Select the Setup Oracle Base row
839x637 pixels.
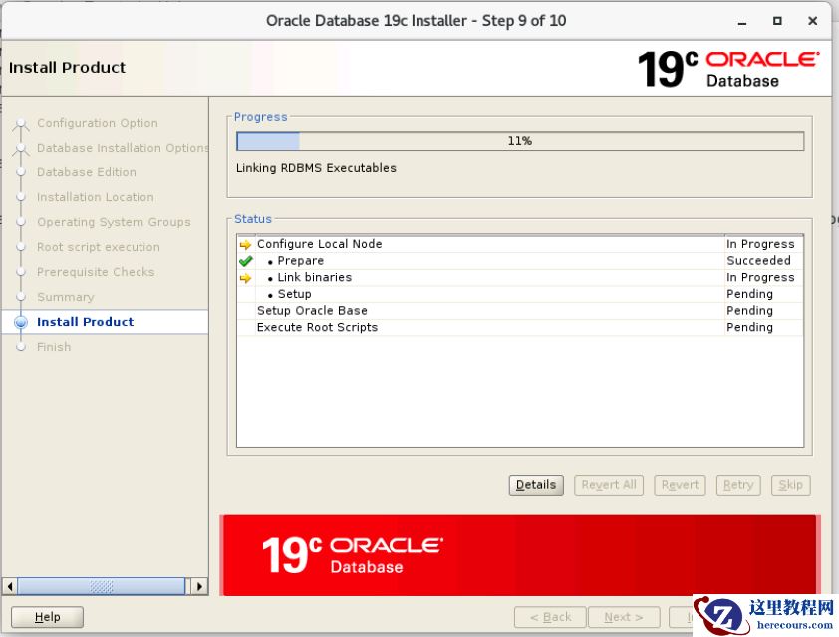519,310
